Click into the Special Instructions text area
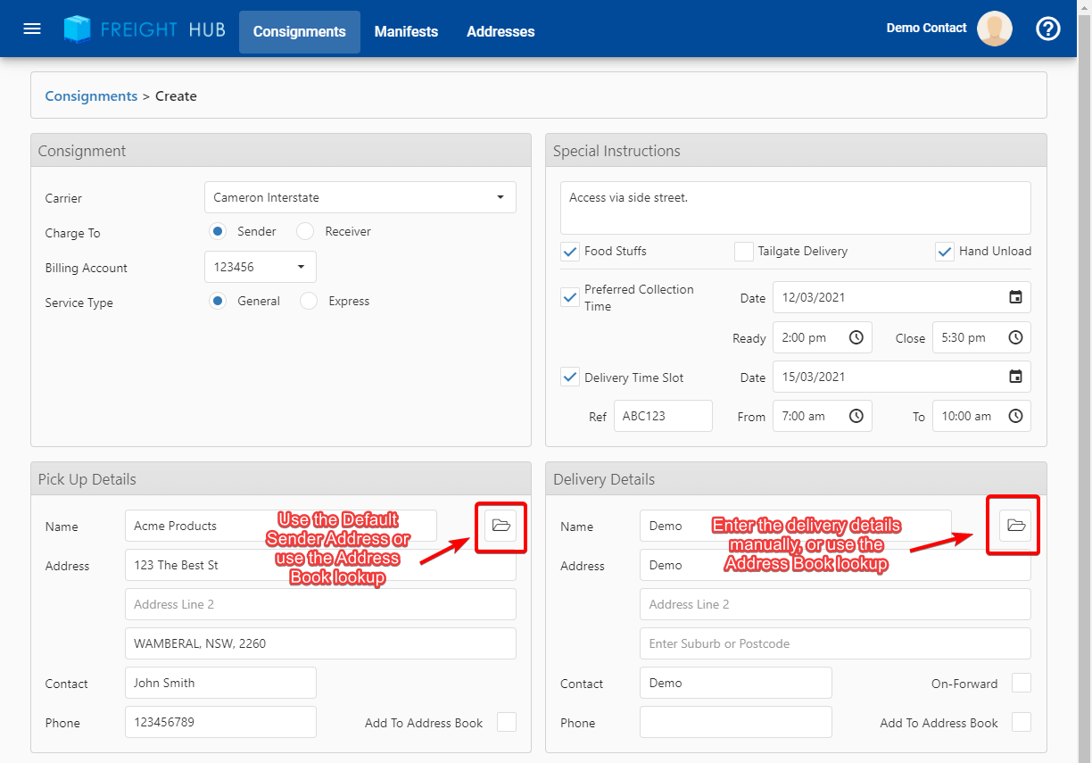Screen dimensions: 1092x763 796,208
